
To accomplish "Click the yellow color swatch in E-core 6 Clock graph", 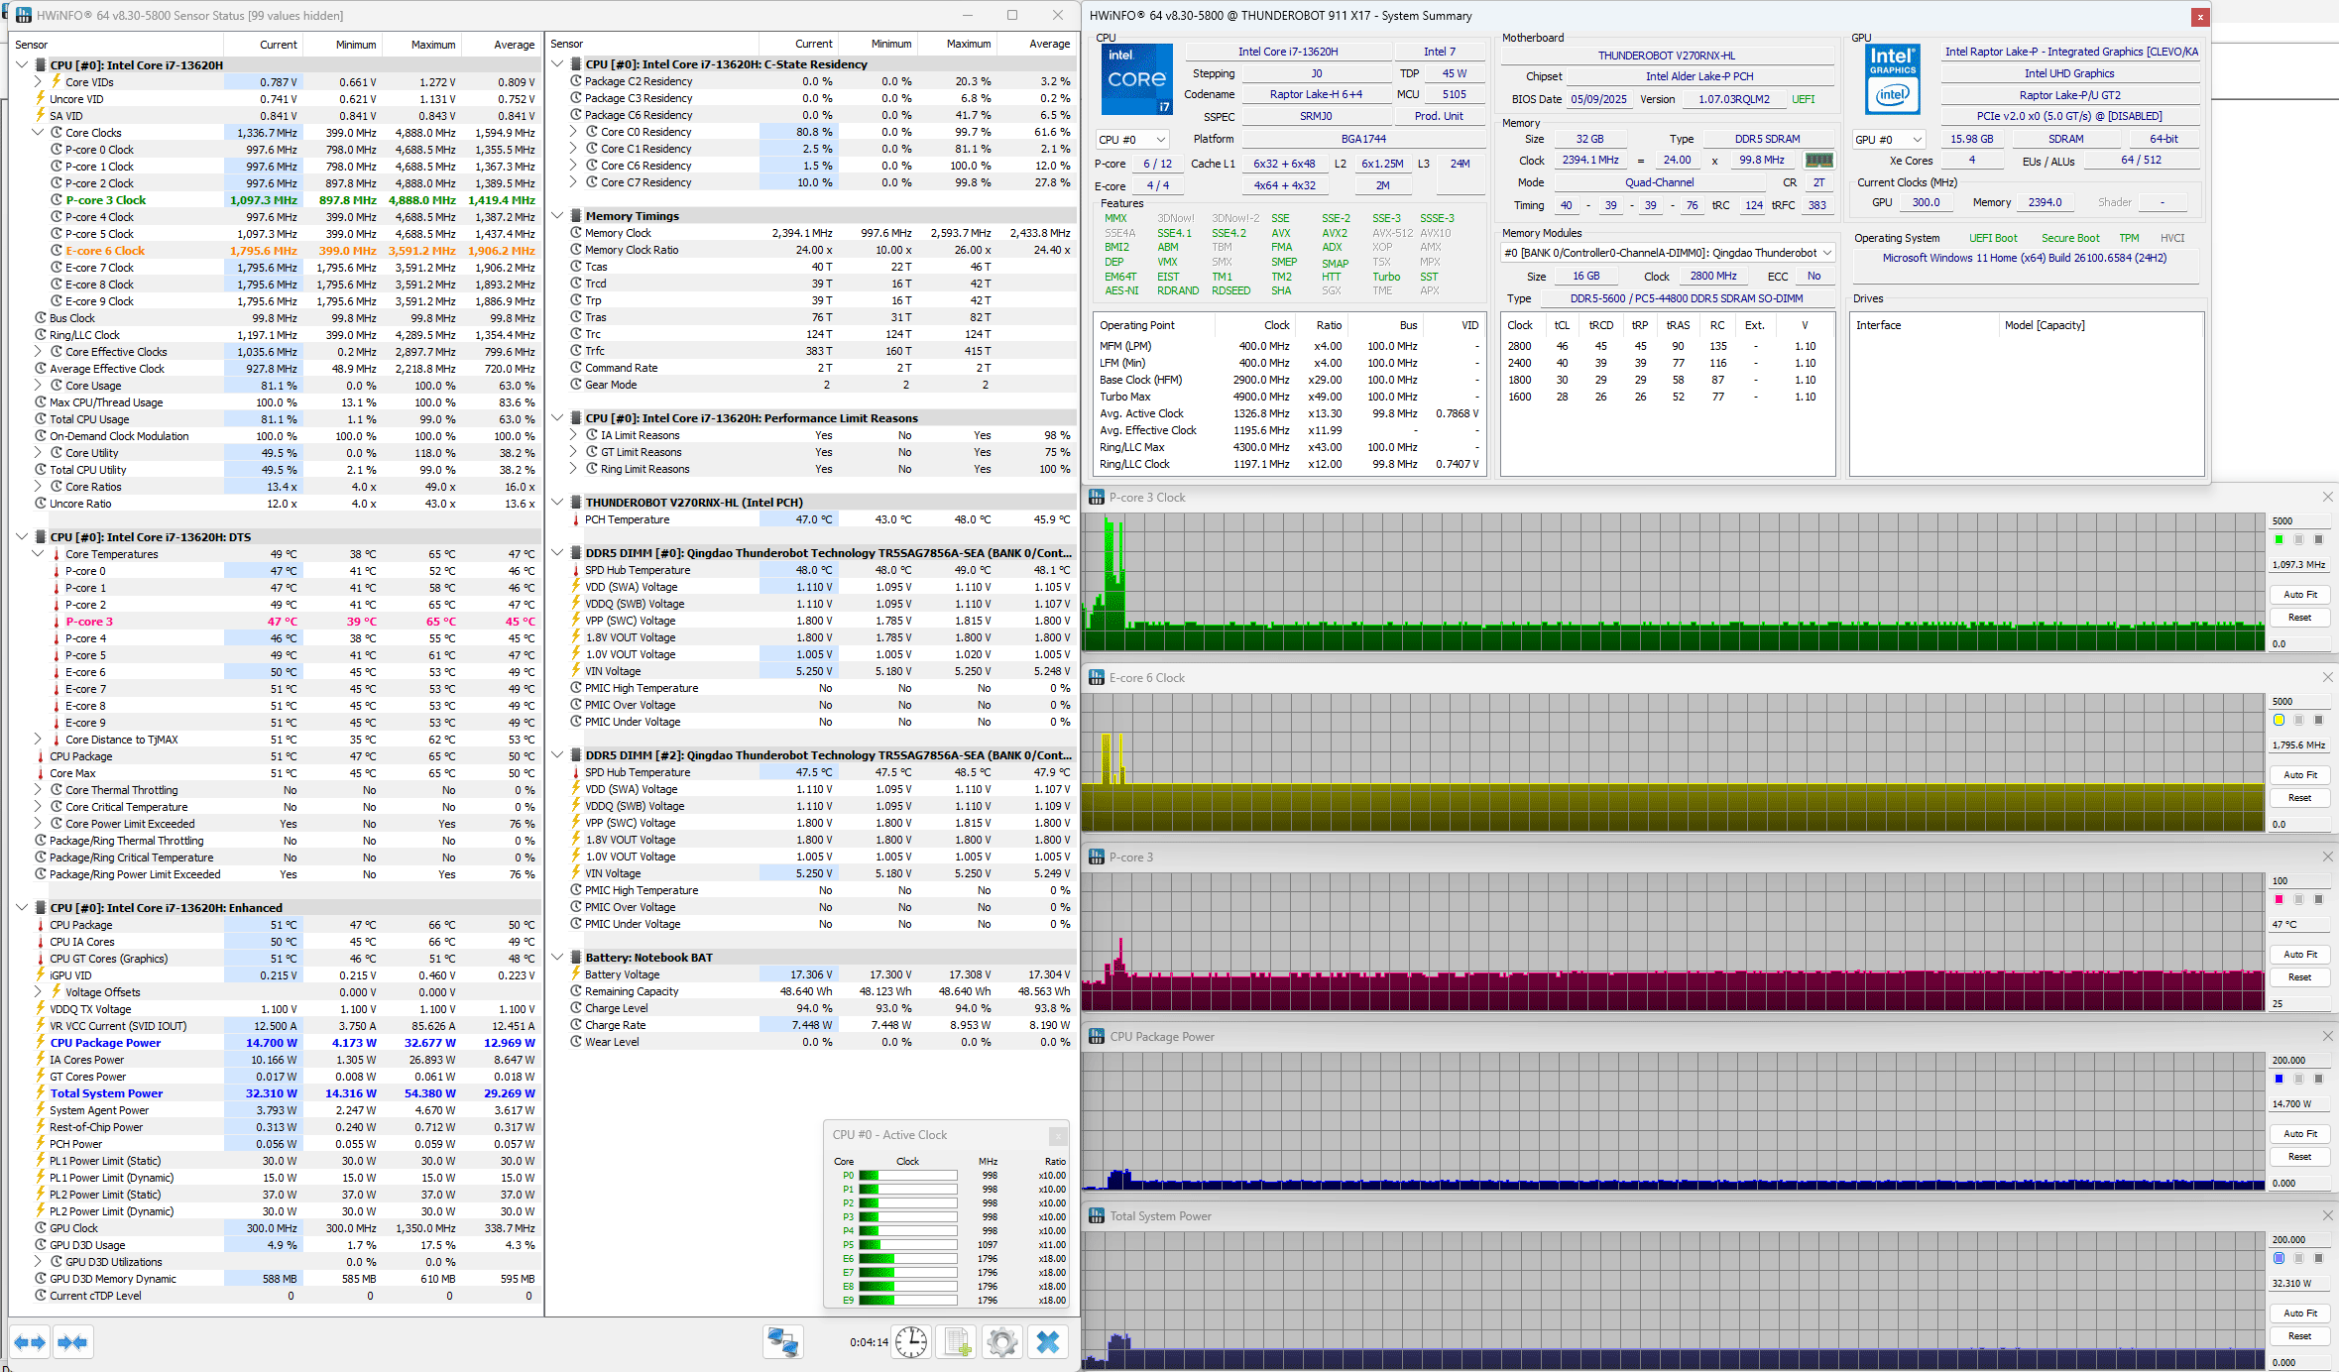I will [2279, 720].
